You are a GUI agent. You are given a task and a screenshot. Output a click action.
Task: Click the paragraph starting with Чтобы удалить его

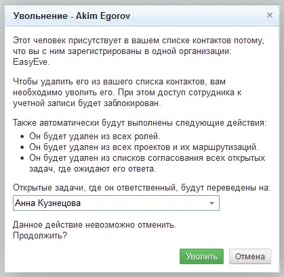coord(127,93)
